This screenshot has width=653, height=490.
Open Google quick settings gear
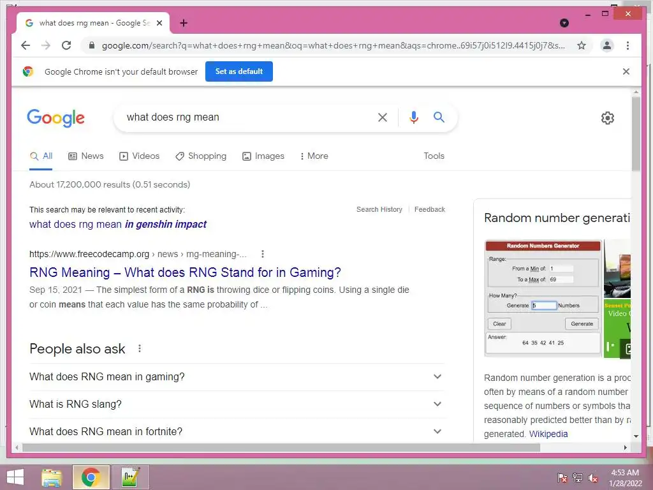coord(607,118)
